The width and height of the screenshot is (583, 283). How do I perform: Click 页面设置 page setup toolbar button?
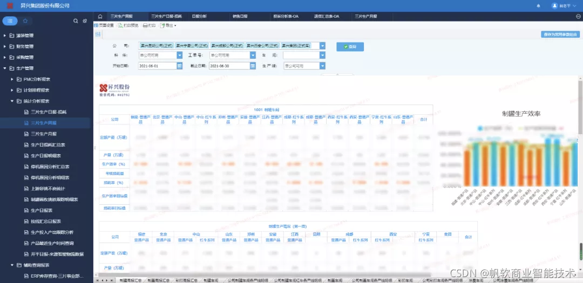coord(104,26)
